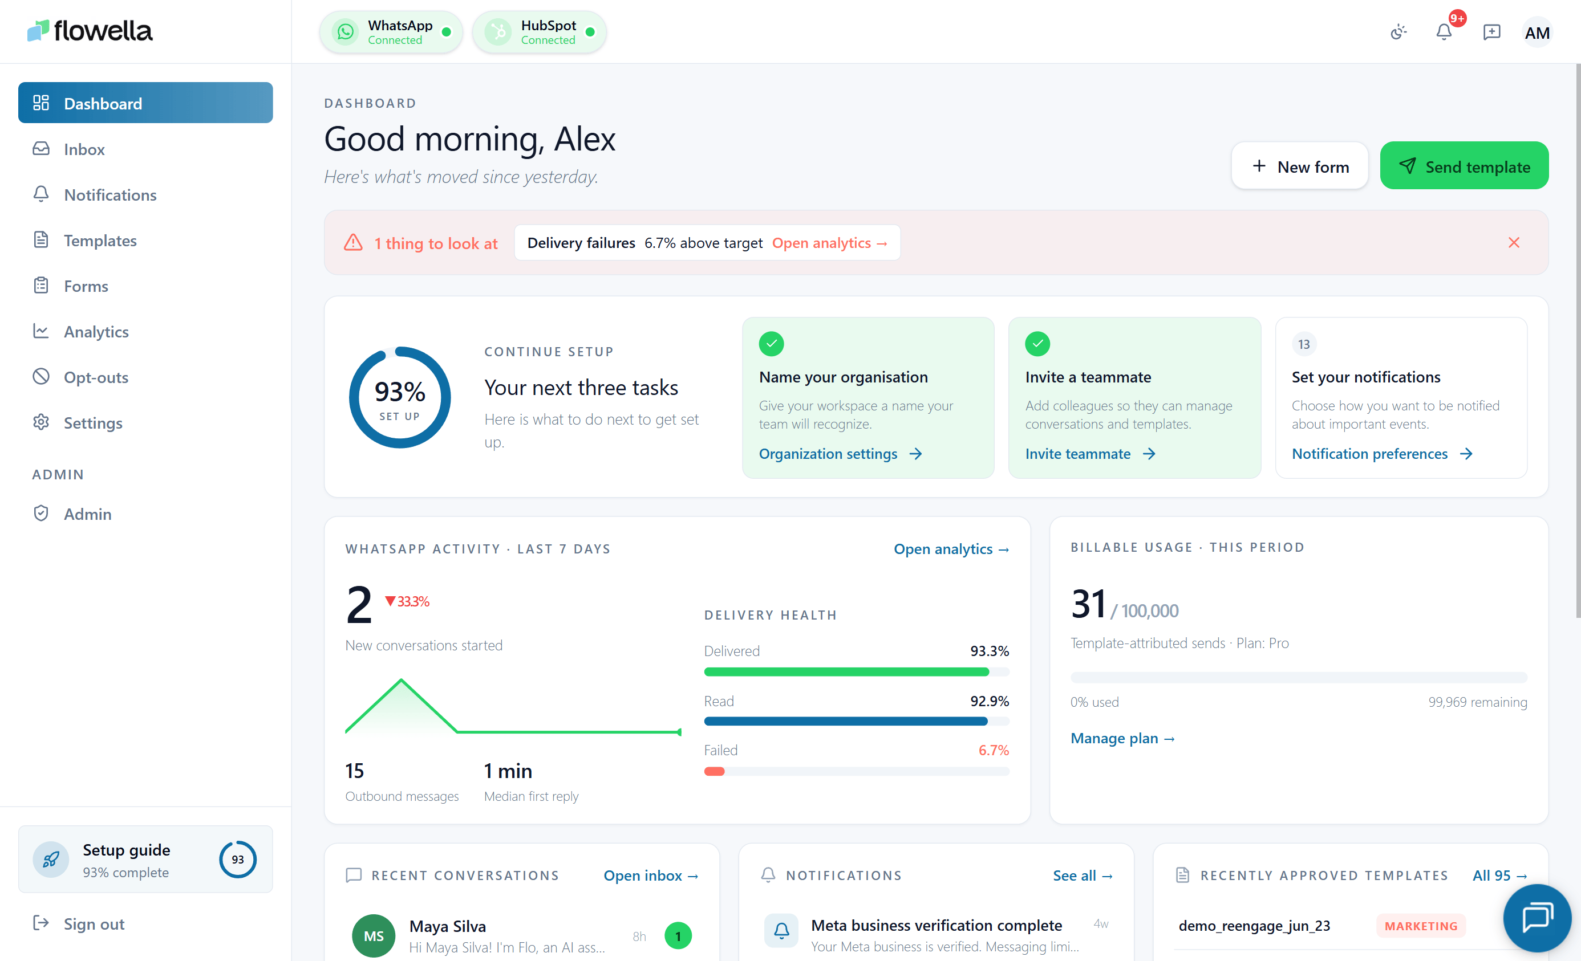Click the Settings gear icon in sidebar
This screenshot has height=961, width=1581.
tap(41, 422)
